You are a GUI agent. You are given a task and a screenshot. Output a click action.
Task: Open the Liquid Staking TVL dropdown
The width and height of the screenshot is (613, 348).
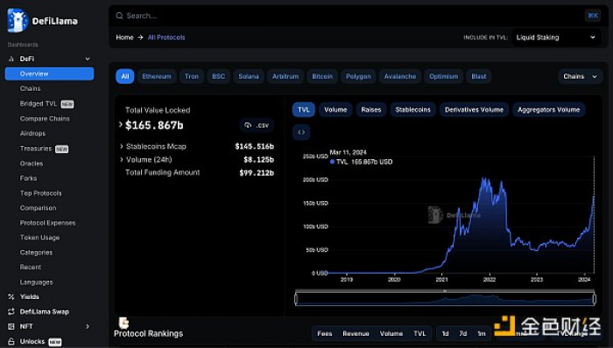555,38
